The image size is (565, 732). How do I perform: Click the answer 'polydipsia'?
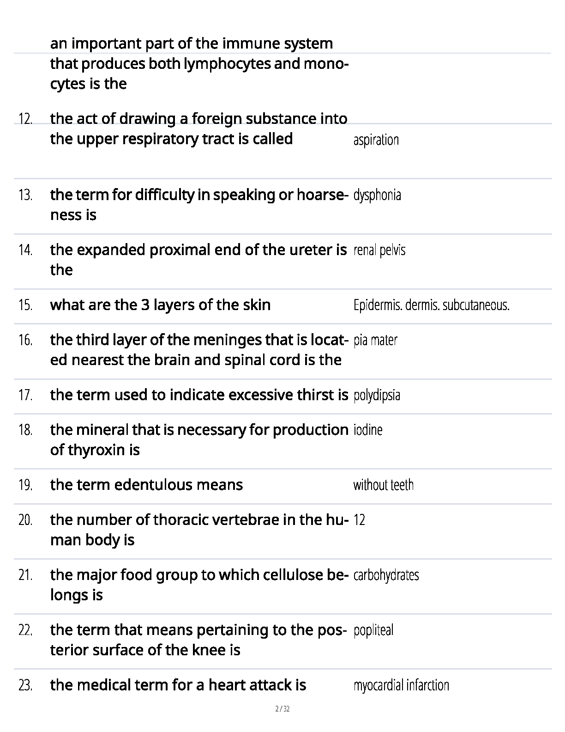(x=377, y=395)
